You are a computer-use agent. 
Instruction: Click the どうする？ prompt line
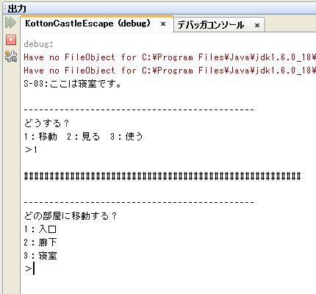(x=46, y=123)
